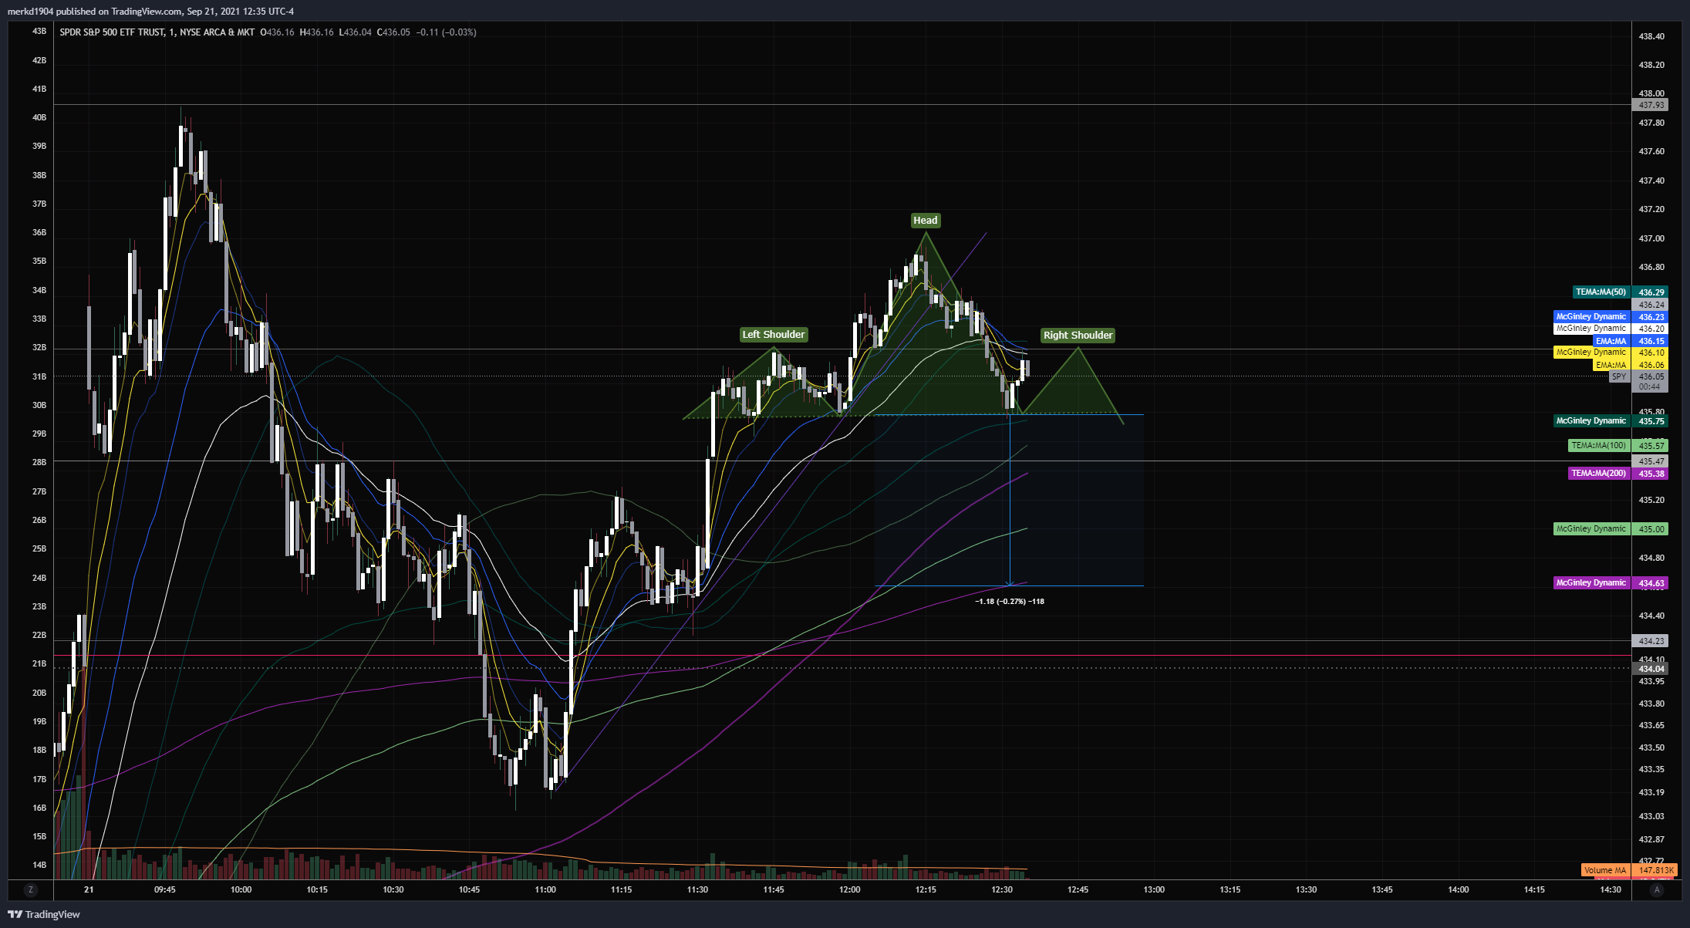The height and width of the screenshot is (928, 1690).
Task: Select the TEMA:MA(100) indicator label
Action: [1599, 446]
